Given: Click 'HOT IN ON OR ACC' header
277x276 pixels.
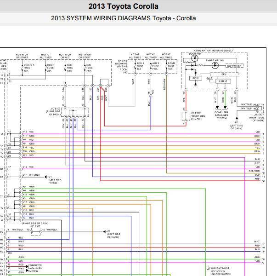Looking at the screenshot, I should coord(65,56).
